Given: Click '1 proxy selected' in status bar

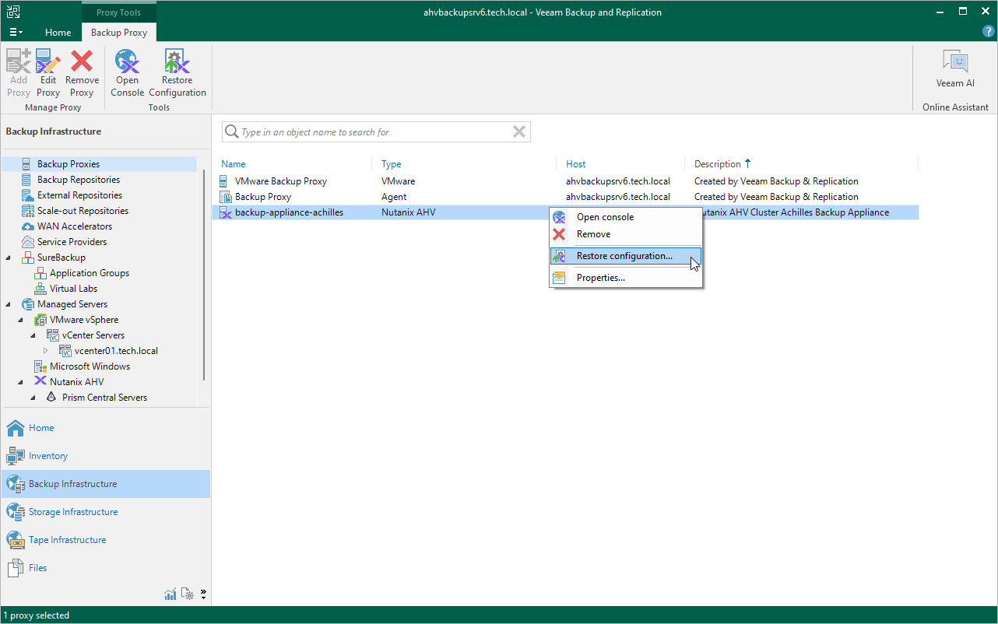Looking at the screenshot, I should pyautogui.click(x=37, y=615).
